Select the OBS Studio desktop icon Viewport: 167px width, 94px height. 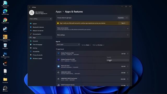(x=5, y=89)
